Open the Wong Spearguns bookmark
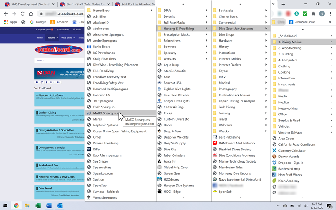 [x=121, y=197]
